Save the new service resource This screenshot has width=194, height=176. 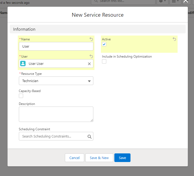pos(122,158)
